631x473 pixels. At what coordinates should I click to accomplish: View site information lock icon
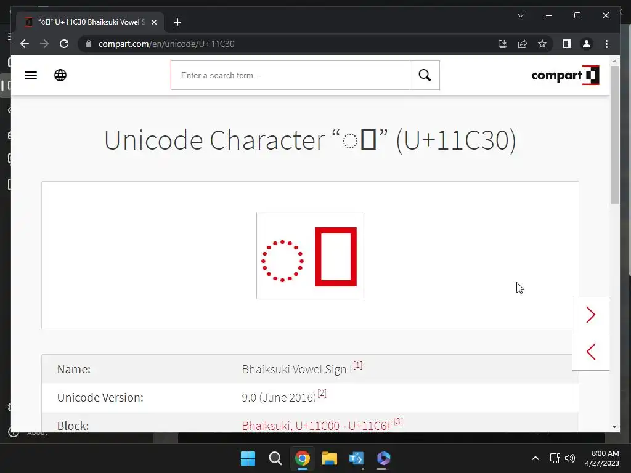pos(89,44)
